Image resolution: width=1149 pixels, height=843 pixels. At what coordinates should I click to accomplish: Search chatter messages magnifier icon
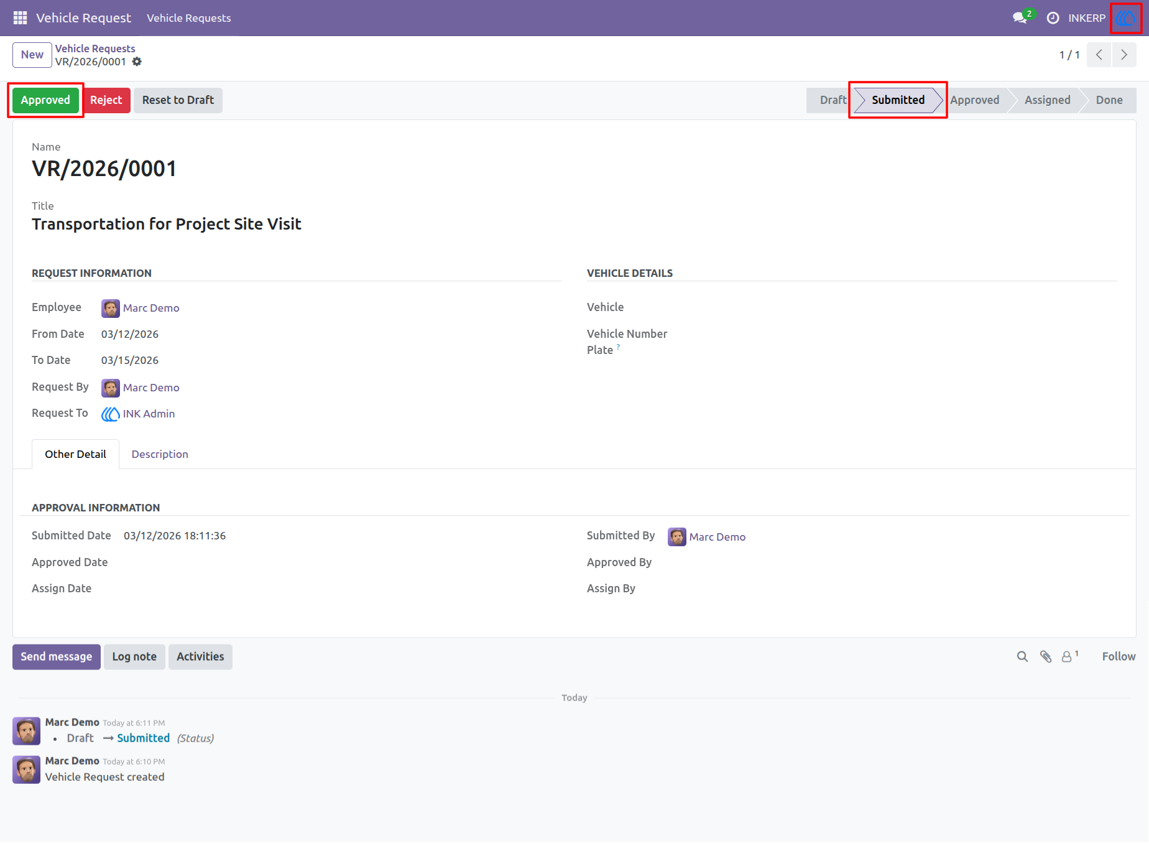pyautogui.click(x=1022, y=656)
